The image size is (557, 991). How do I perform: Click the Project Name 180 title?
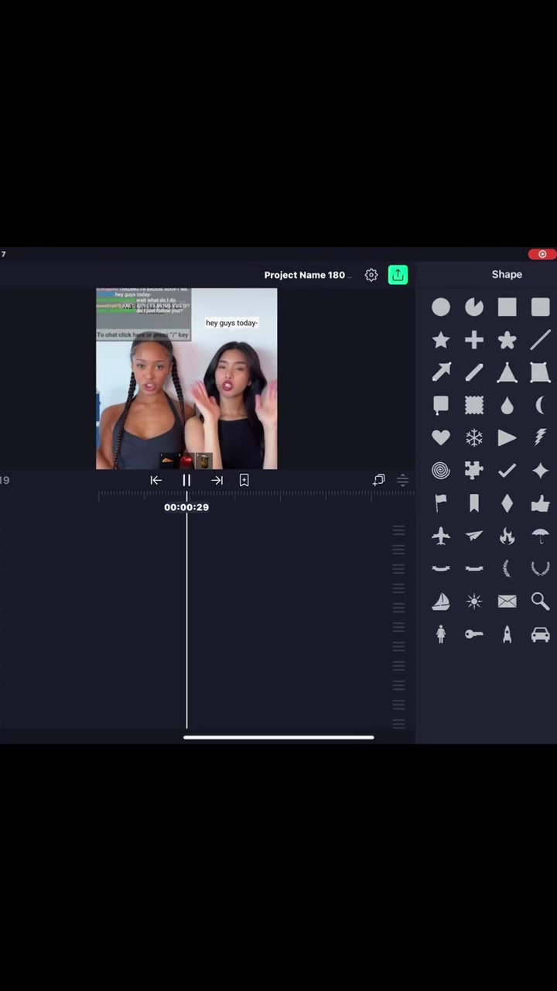(x=305, y=275)
